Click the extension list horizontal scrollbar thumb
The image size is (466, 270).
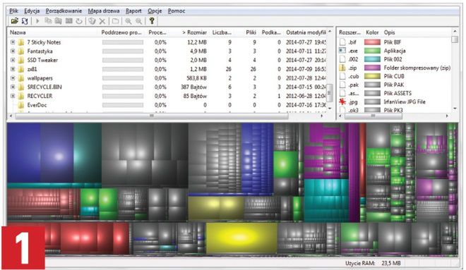(374, 116)
